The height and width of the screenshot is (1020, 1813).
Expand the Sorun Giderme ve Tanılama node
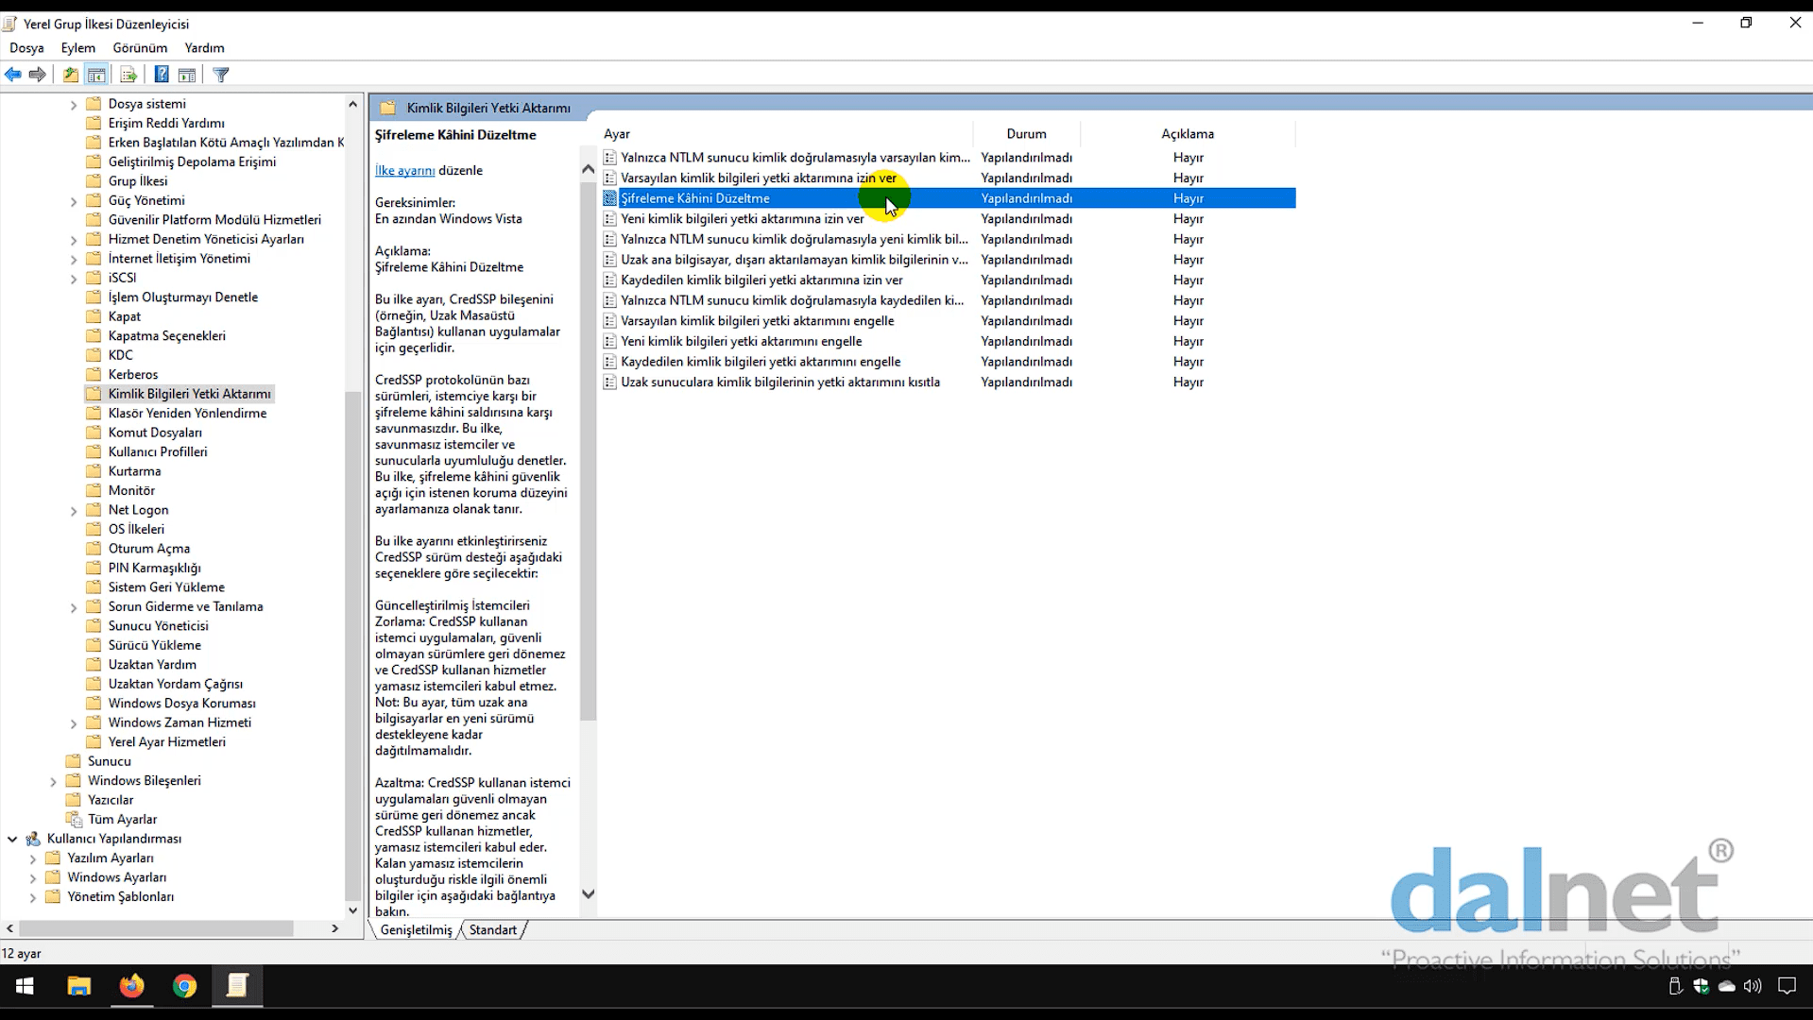[x=74, y=607]
